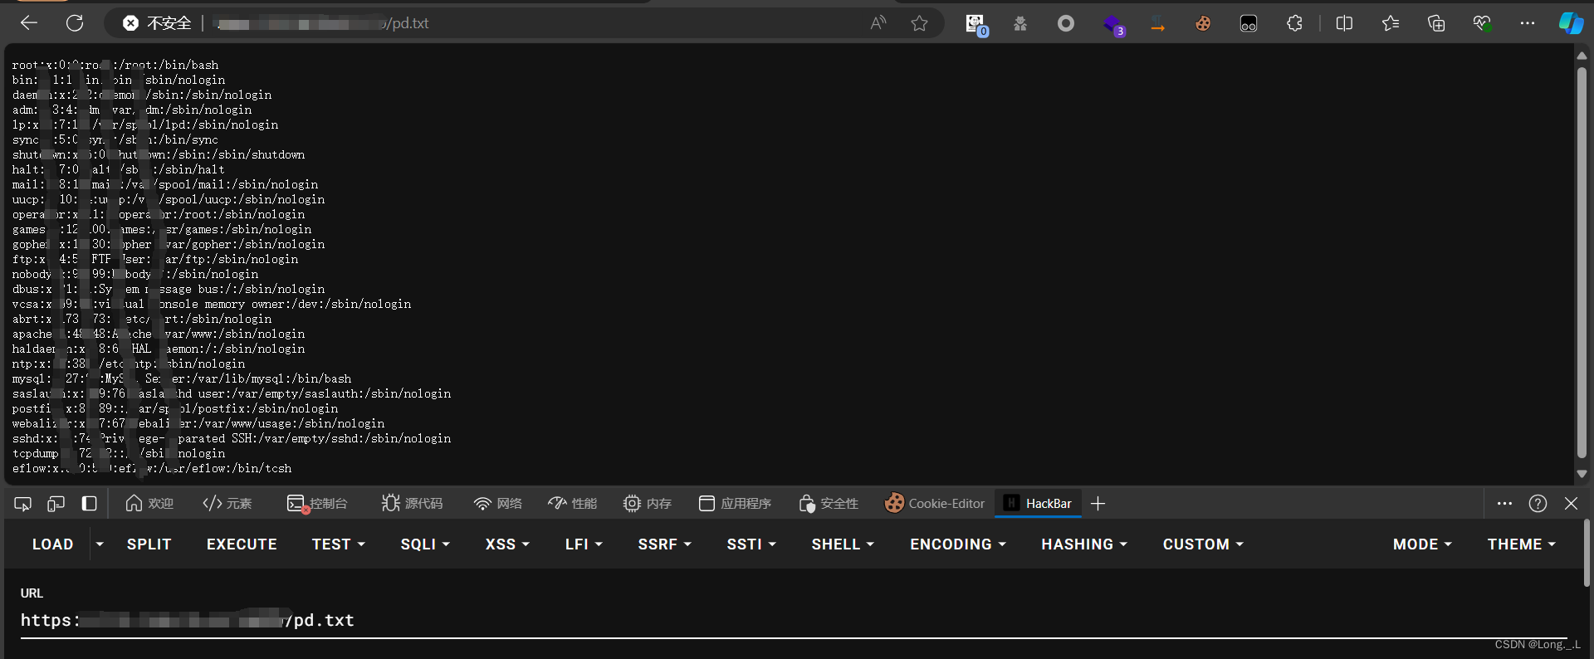Open the LFI dropdown menu
The width and height of the screenshot is (1594, 659).
584,544
